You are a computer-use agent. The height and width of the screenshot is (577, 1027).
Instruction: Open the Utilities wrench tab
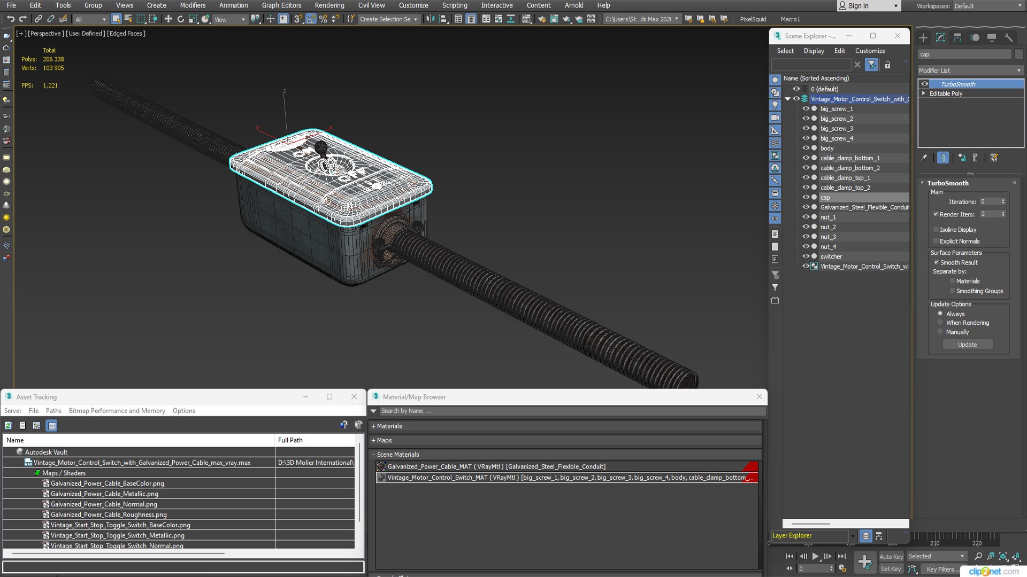[1008, 37]
